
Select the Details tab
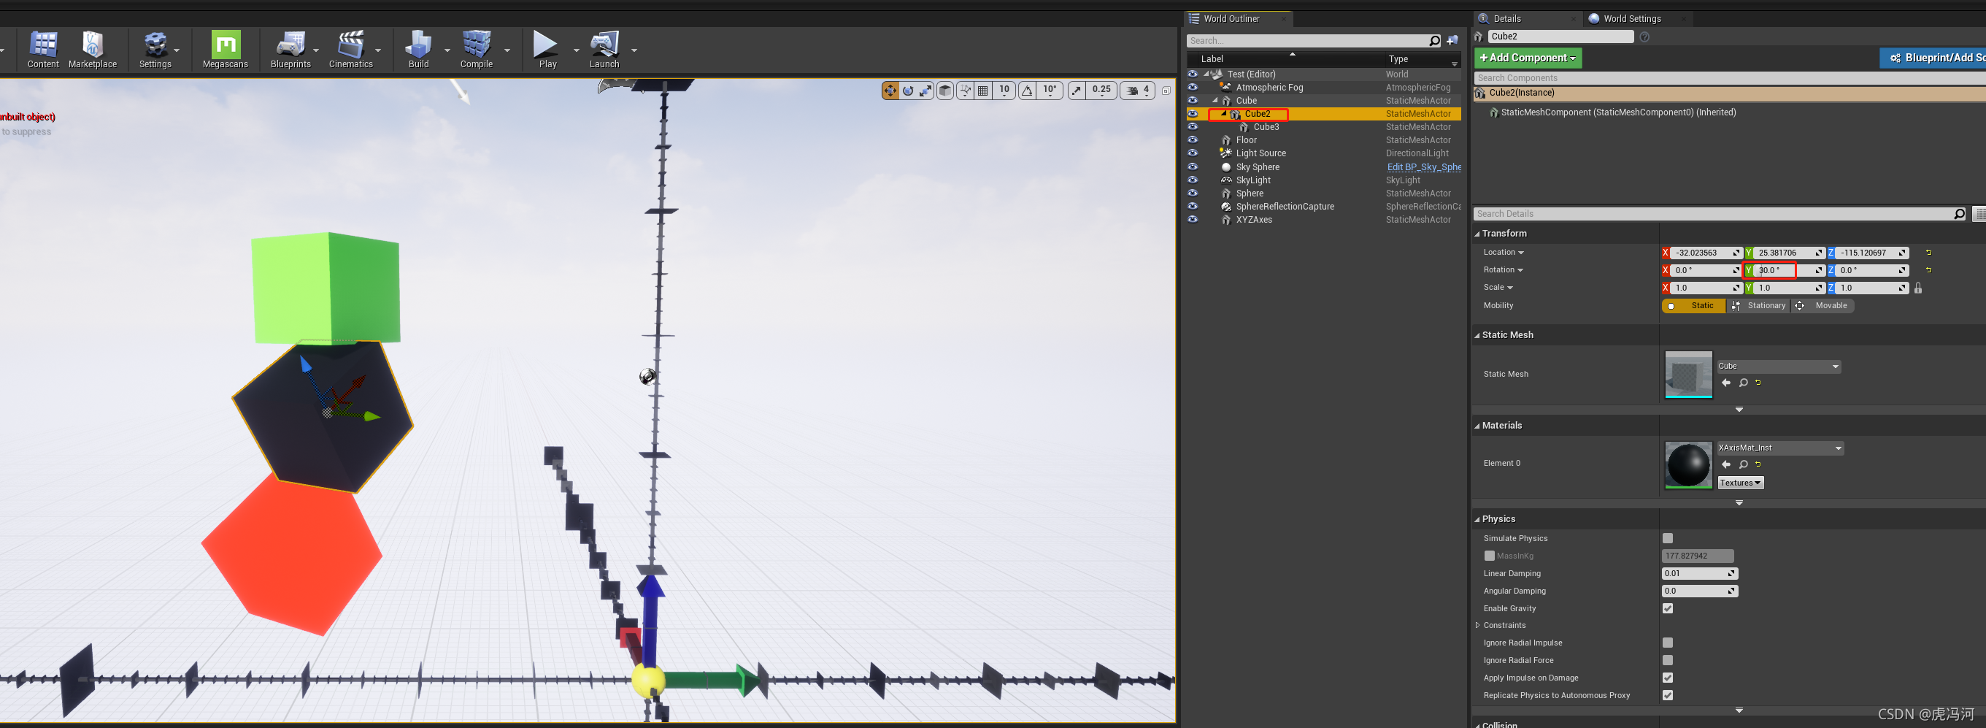tap(1506, 19)
